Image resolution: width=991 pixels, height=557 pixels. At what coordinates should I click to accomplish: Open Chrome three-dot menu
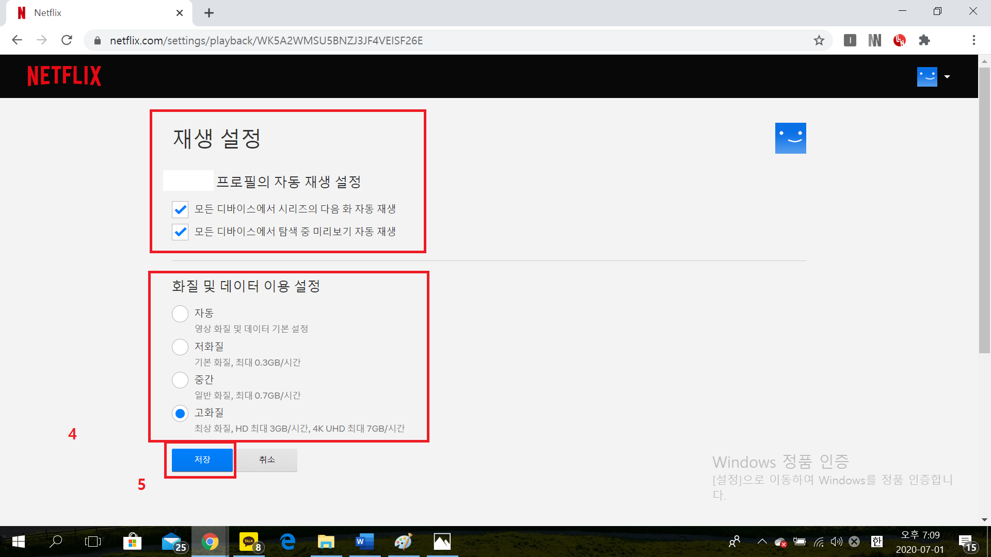[x=973, y=40]
